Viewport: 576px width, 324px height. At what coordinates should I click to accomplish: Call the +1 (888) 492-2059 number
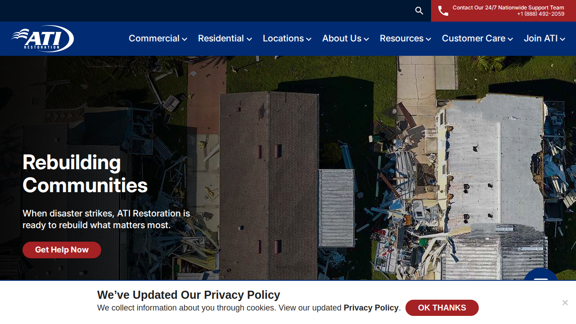pyautogui.click(x=540, y=14)
